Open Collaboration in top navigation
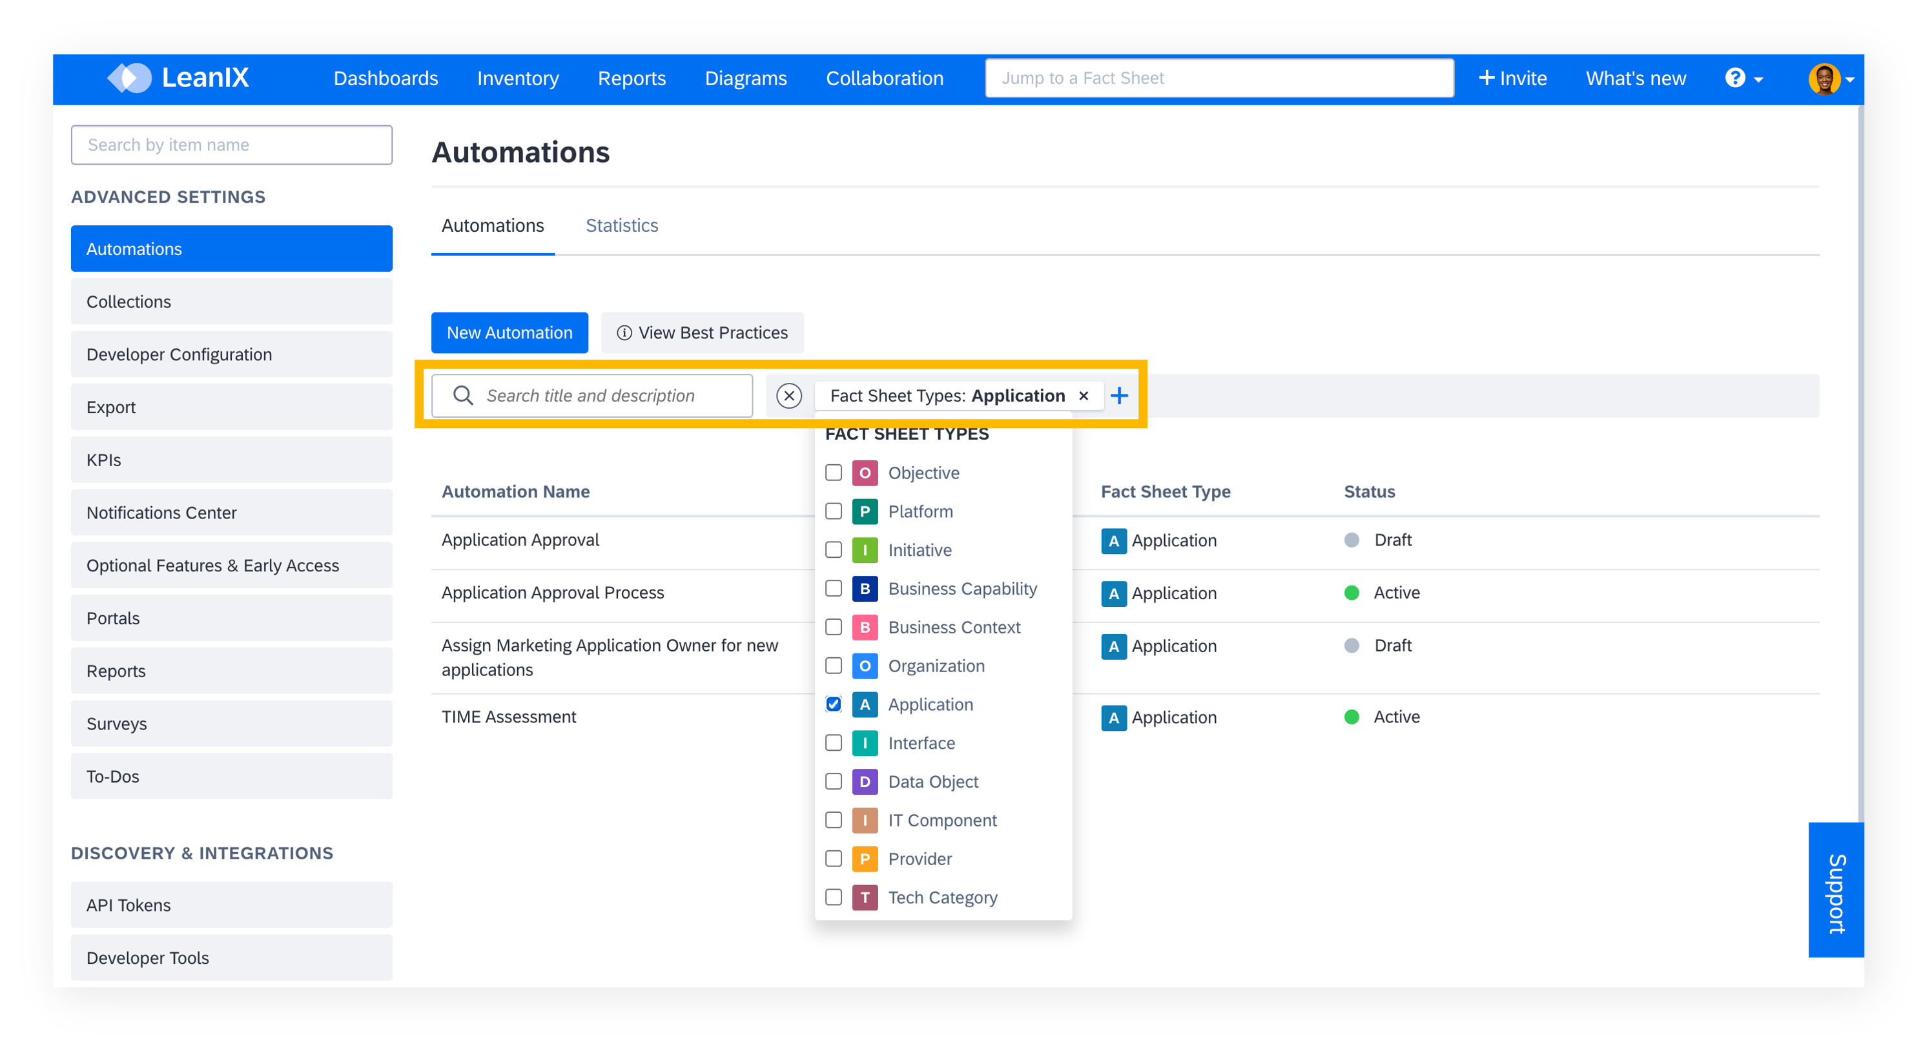The image size is (1932, 1053). 884,78
